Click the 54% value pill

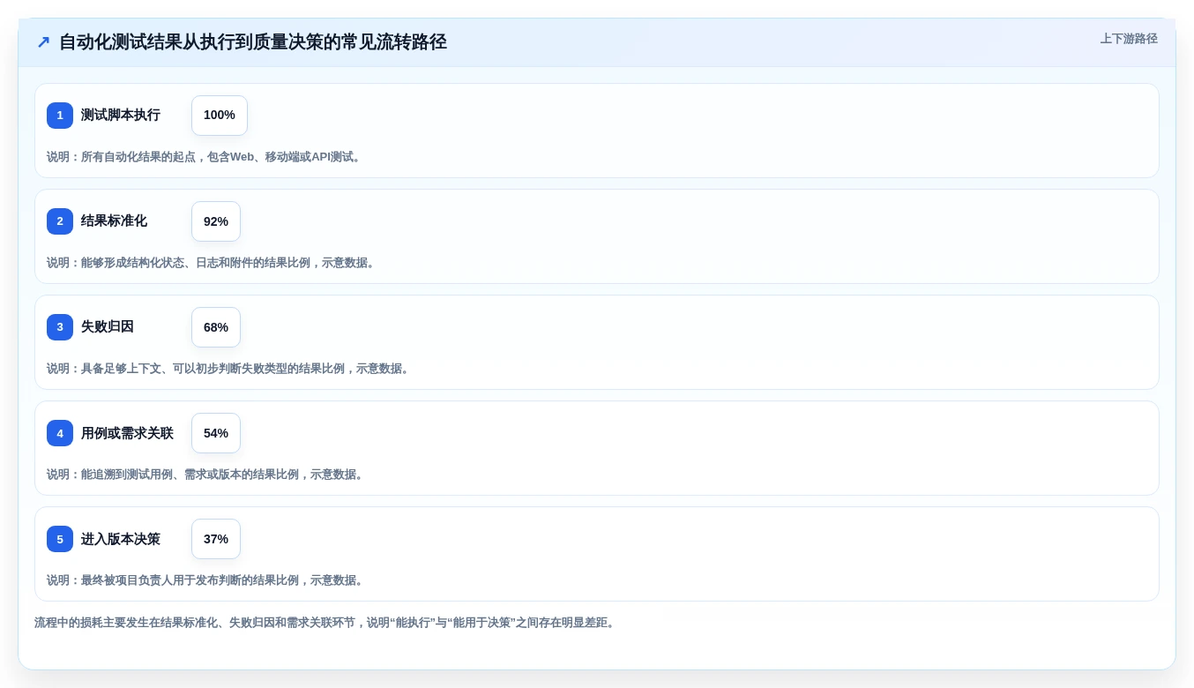pos(216,433)
